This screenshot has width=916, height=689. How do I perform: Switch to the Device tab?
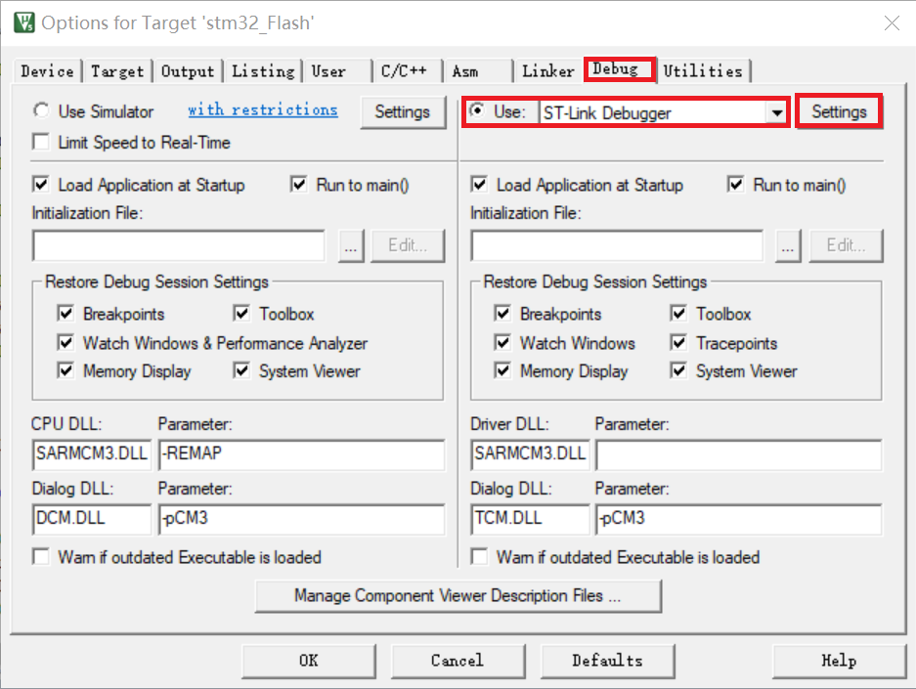pos(47,71)
